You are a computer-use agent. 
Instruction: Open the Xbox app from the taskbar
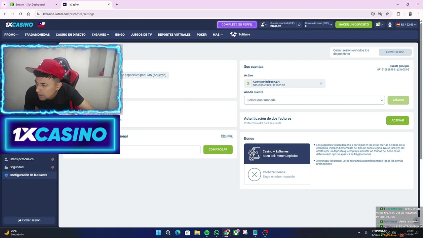click(x=236, y=233)
